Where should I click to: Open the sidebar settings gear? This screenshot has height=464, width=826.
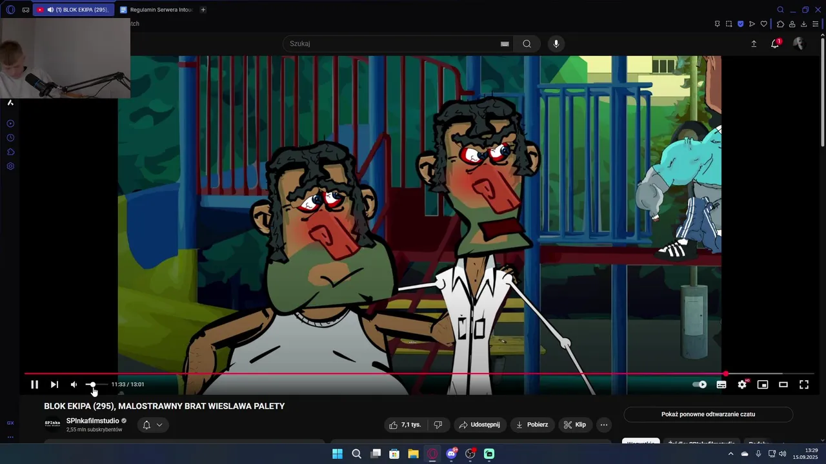10,166
